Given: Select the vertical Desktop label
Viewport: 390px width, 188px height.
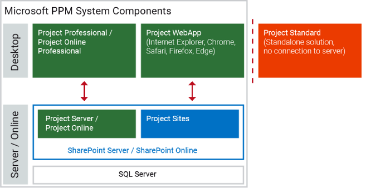Looking at the screenshot, I should point(15,51).
